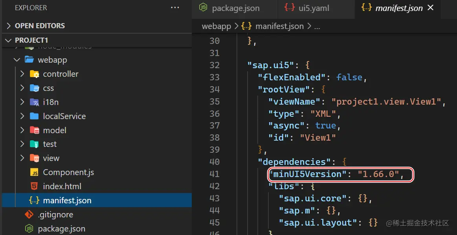The height and width of the screenshot is (235, 457).
Task: Expand the controller folder chevron
Action: coord(22,74)
